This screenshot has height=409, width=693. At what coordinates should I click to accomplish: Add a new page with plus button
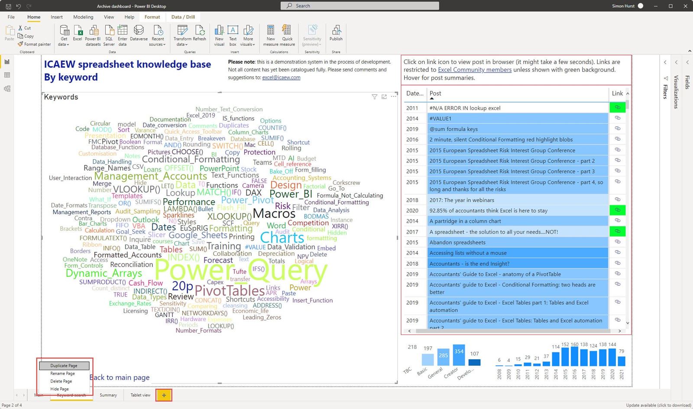point(164,395)
